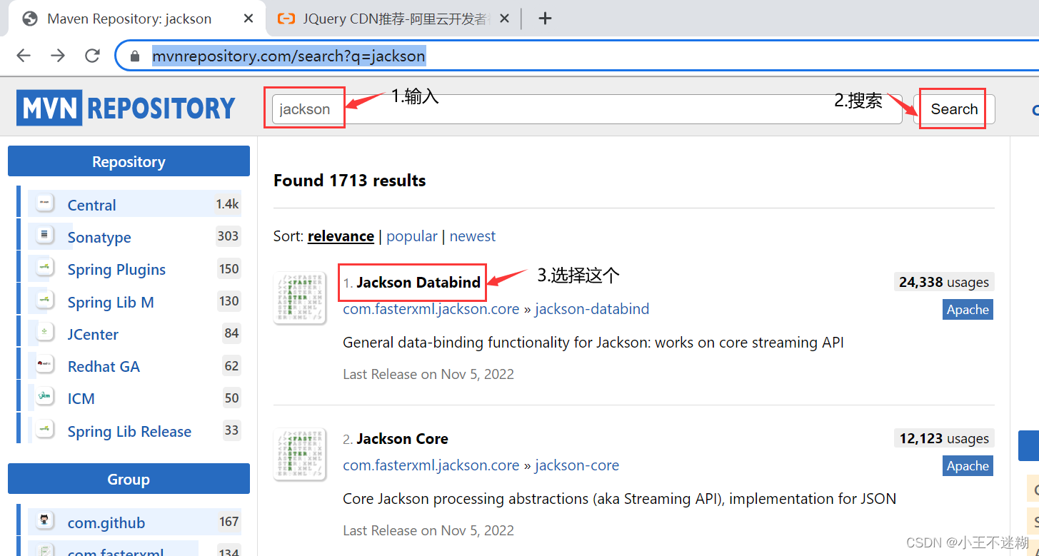Viewport: 1039px width, 556px height.
Task: Click the Search button
Action: click(954, 109)
